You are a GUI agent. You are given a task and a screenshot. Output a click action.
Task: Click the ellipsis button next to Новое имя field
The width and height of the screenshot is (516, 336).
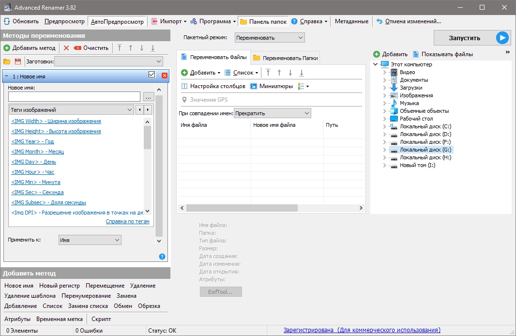pos(149,97)
